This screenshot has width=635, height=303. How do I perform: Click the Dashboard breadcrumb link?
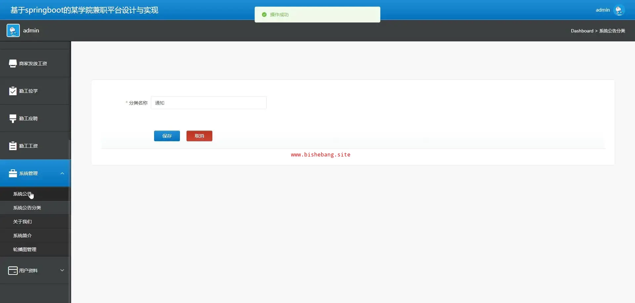coord(582,31)
